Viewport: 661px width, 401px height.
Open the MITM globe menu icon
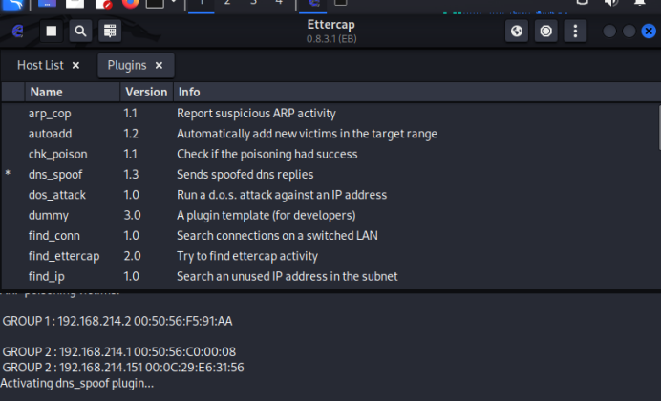[517, 32]
